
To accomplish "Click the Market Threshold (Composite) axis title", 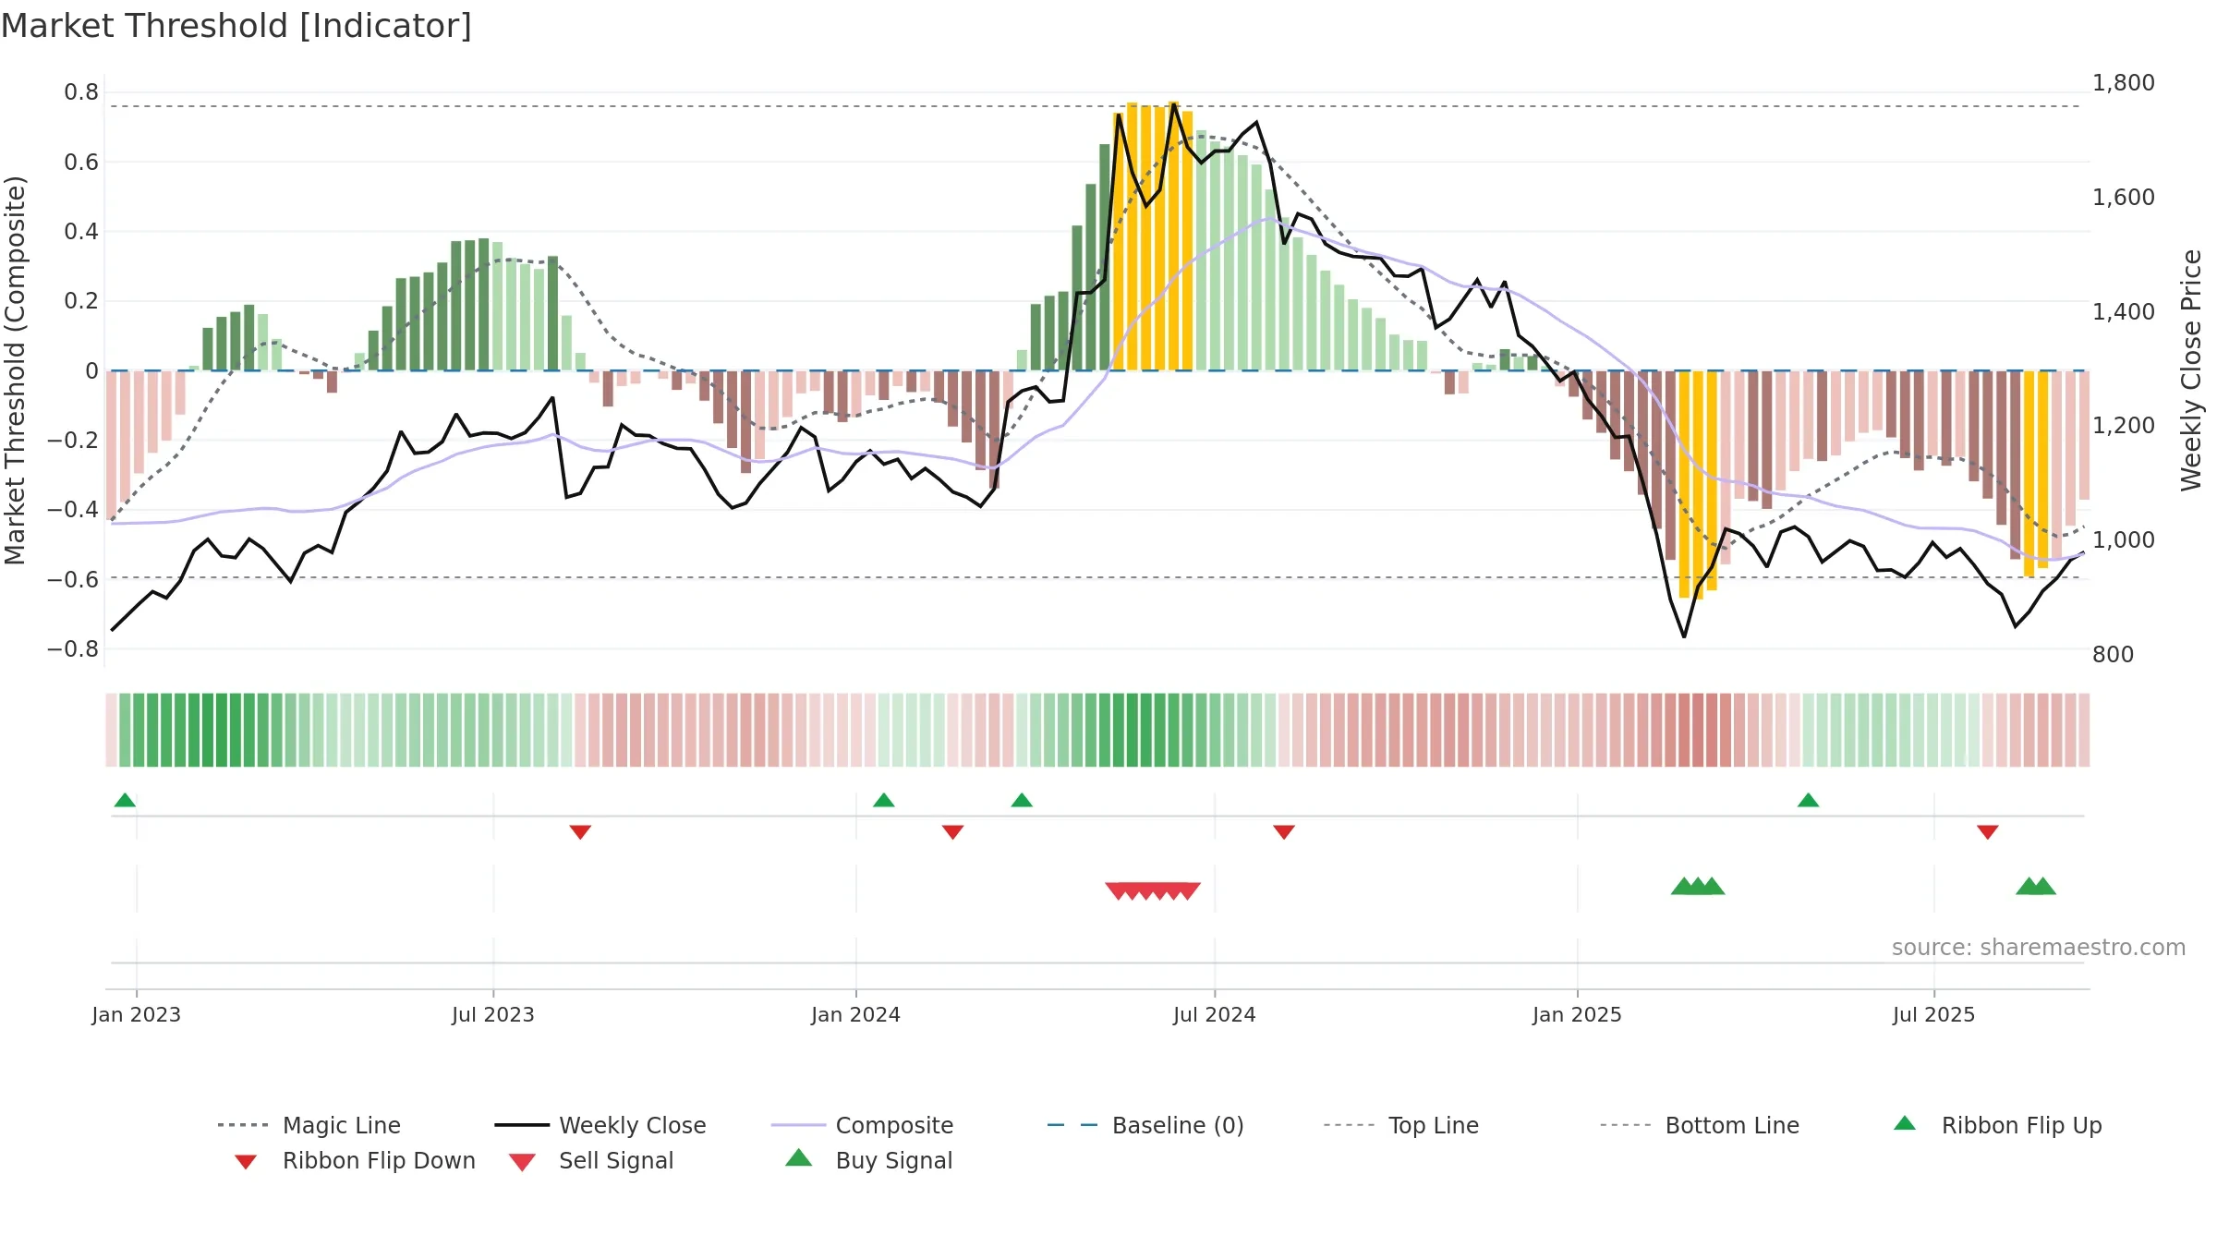I will [15, 370].
